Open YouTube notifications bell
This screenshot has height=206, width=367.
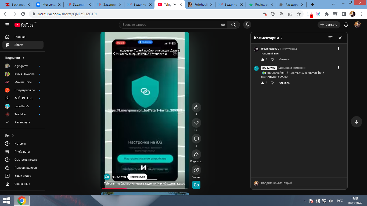pos(346,25)
